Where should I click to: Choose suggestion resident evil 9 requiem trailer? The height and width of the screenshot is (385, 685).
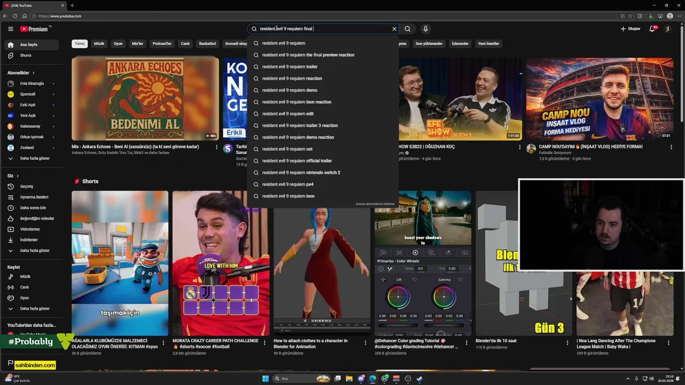pyautogui.click(x=323, y=67)
